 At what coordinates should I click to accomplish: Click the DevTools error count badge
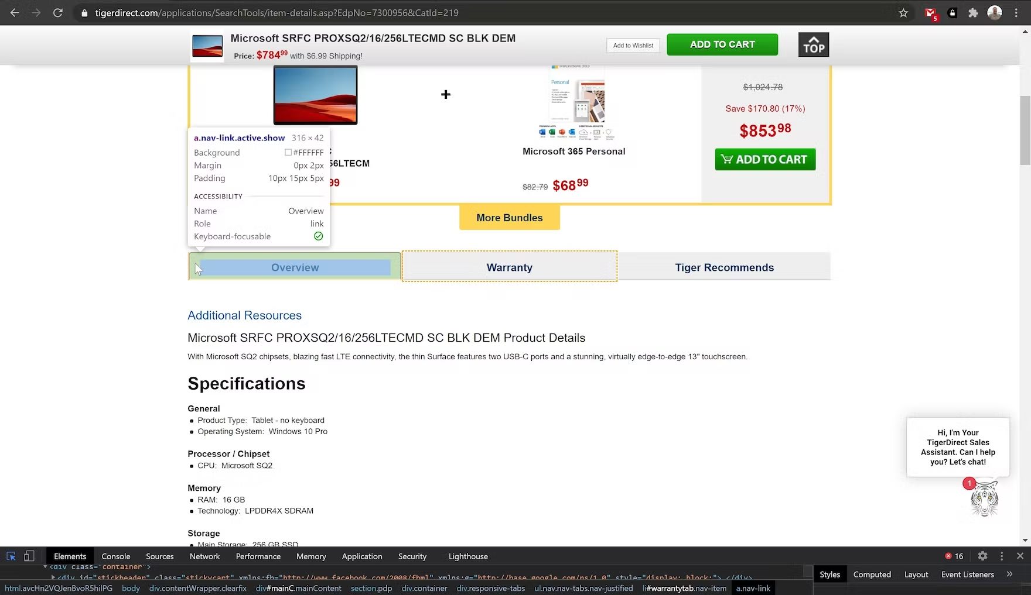pos(954,556)
